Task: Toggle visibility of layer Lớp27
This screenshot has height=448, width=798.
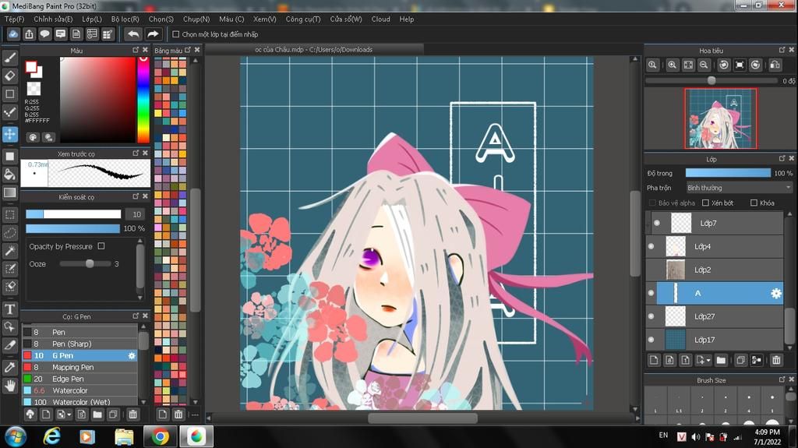Action: pos(651,316)
